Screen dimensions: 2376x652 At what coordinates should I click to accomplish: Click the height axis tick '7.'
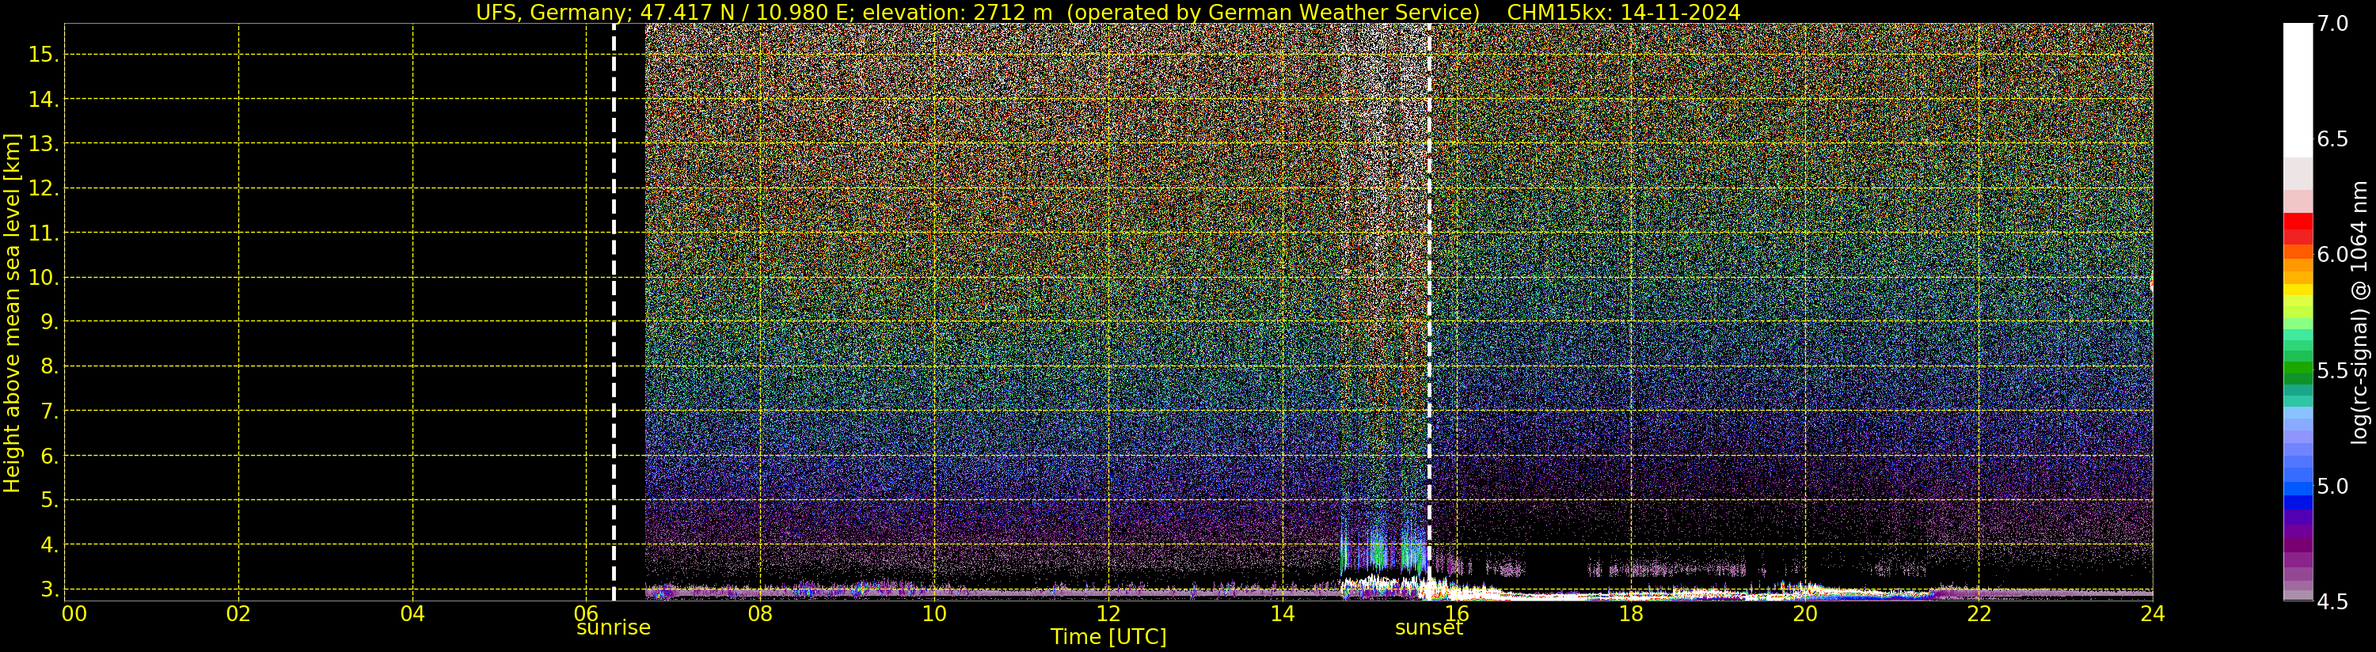coord(50,411)
